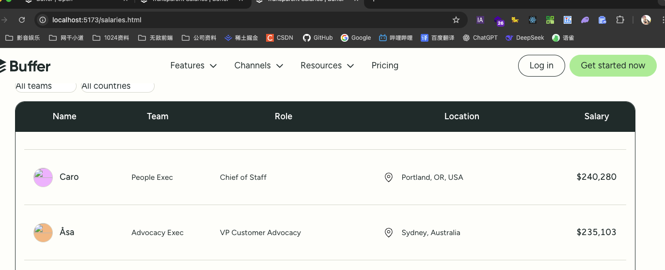The height and width of the screenshot is (270, 665).
Task: Open the ChatGPT bookmark
Action: click(480, 38)
